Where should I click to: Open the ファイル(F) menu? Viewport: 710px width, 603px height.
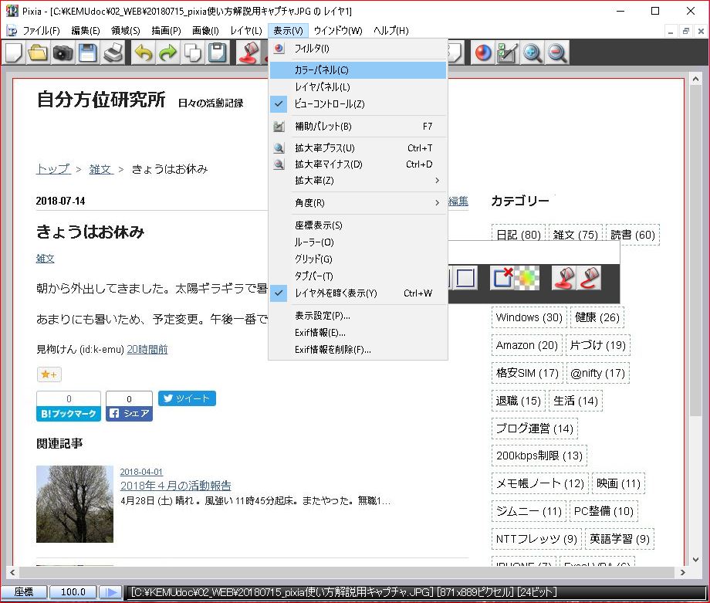tap(41, 30)
